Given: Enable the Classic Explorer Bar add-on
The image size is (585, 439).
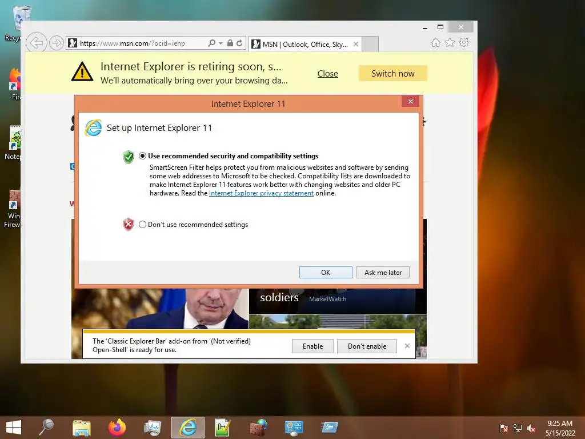Looking at the screenshot, I should tap(312, 346).
